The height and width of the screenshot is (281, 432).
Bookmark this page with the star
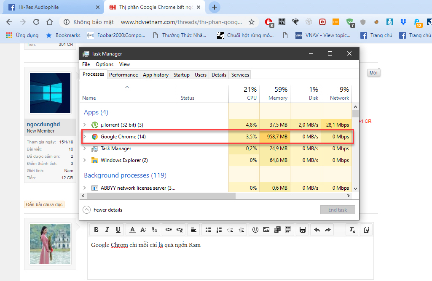coord(252,22)
